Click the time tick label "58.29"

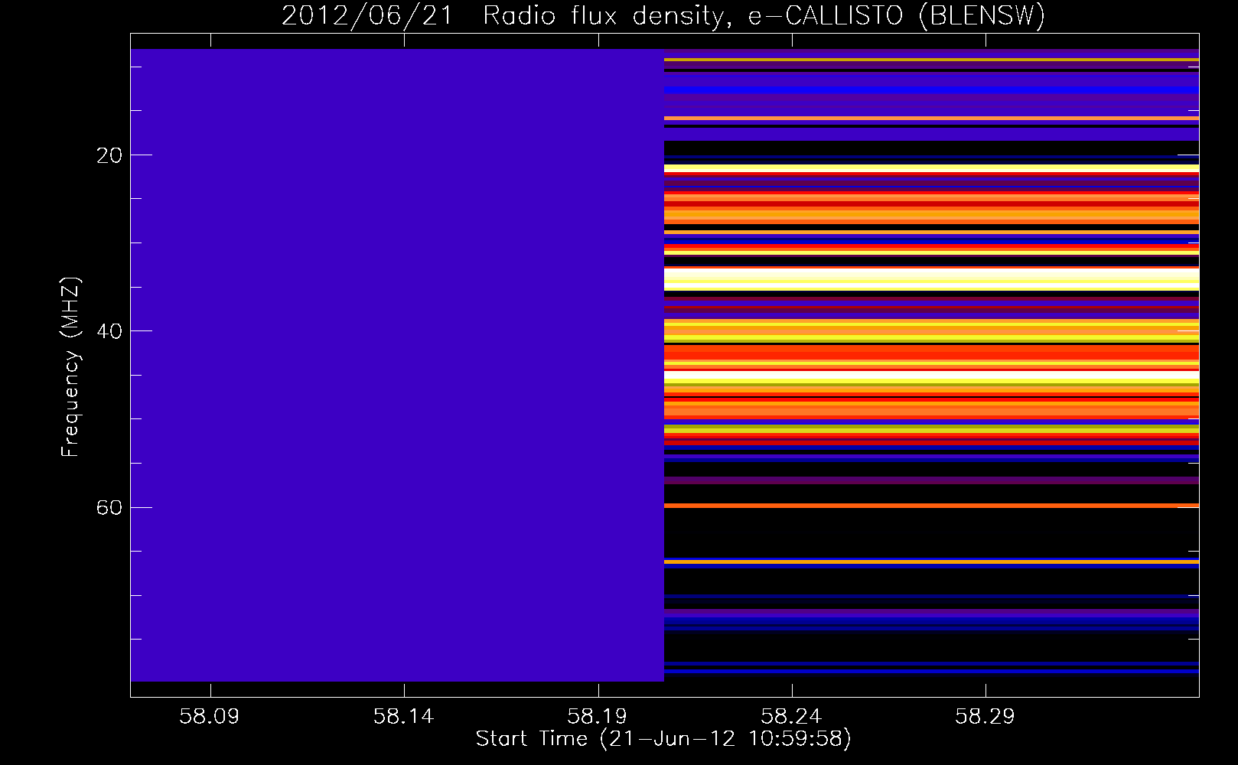click(x=986, y=716)
